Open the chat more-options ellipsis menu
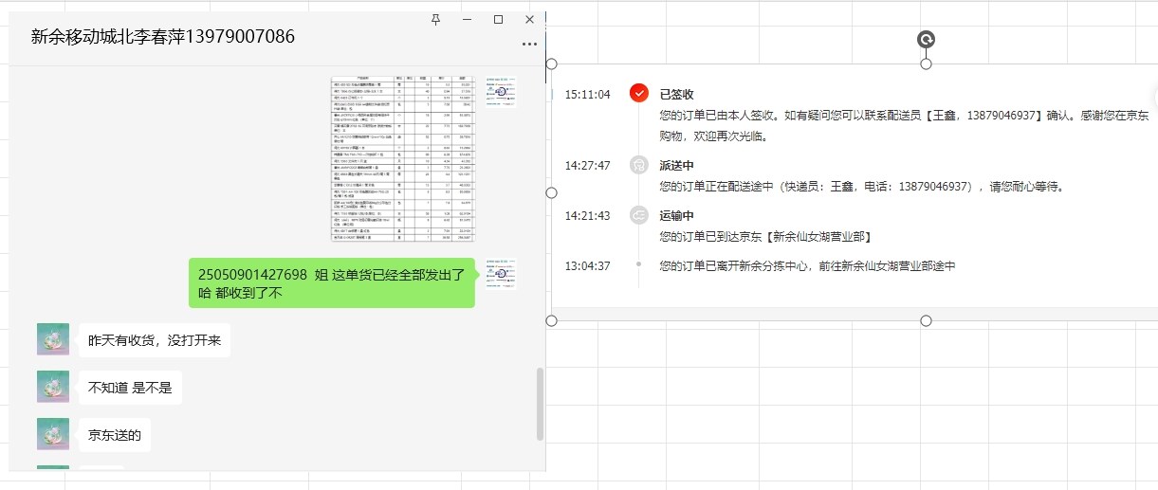Screen dimensions: 1158x490 click(529, 45)
